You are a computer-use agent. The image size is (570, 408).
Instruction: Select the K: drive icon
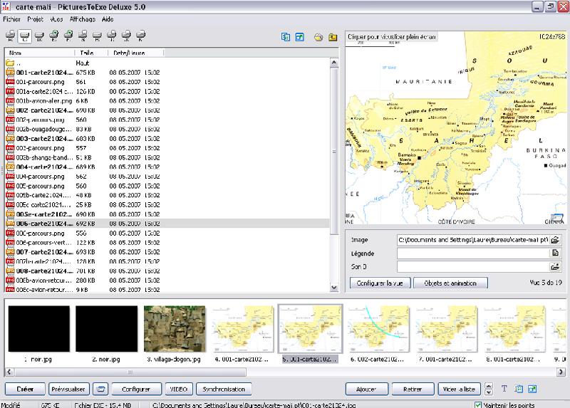click(140, 35)
